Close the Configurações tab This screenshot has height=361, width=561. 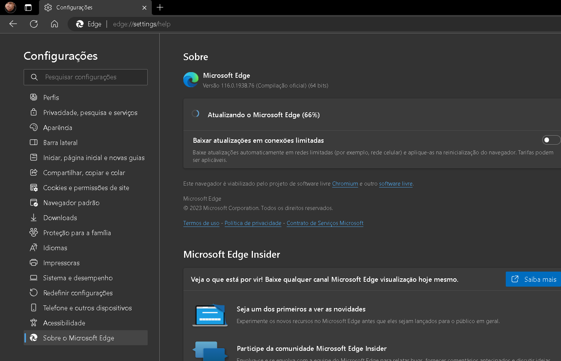[144, 8]
